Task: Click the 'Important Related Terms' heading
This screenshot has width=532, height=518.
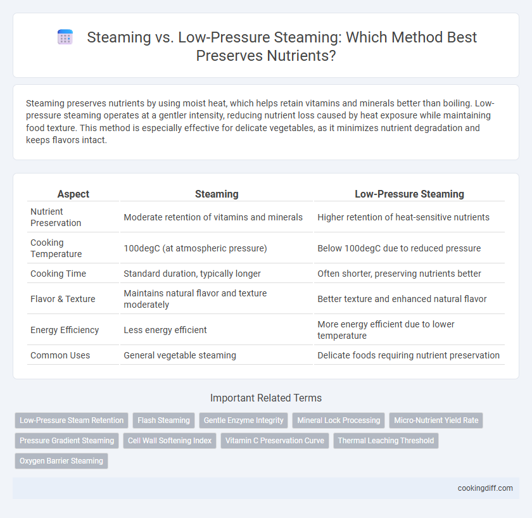Action: tap(266, 398)
